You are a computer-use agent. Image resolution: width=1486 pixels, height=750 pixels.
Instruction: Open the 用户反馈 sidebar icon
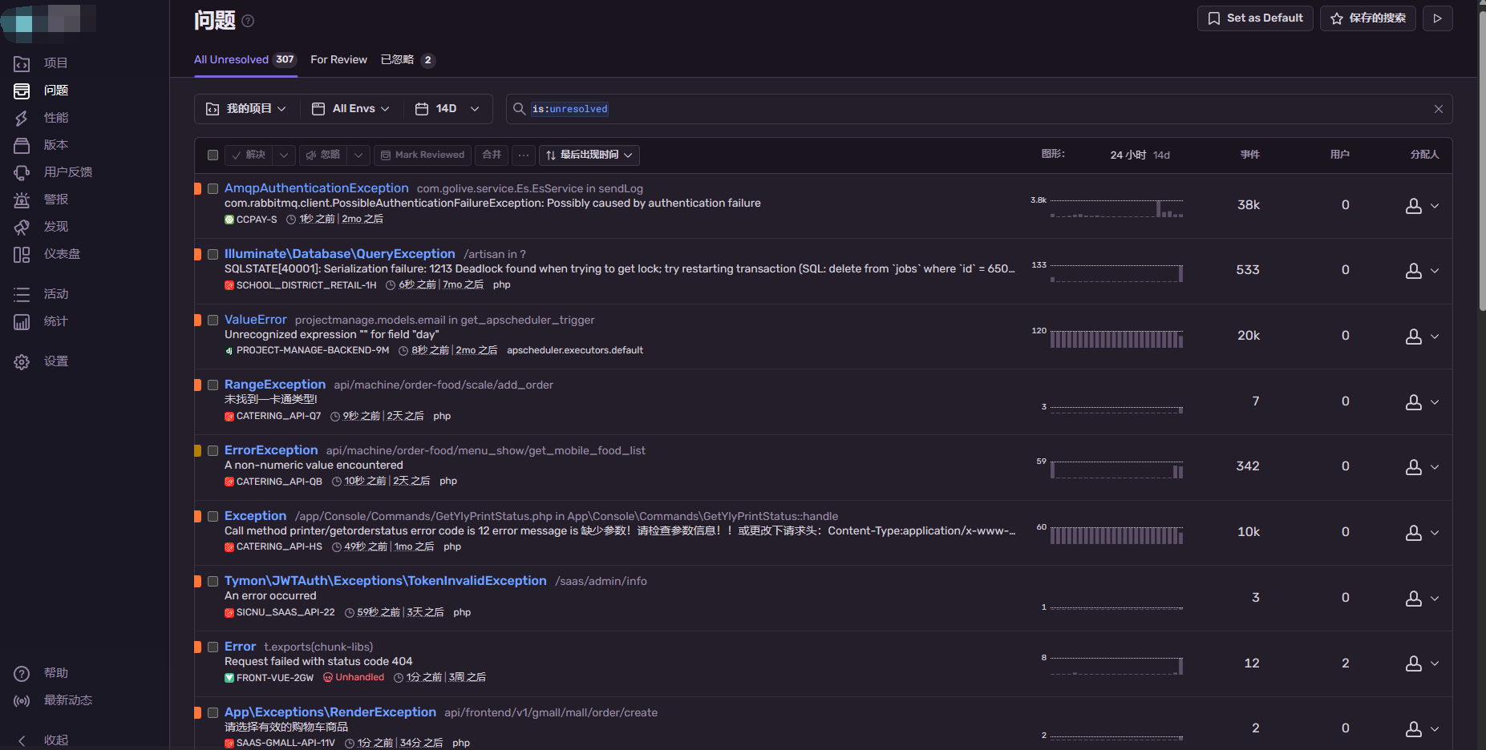(x=22, y=172)
